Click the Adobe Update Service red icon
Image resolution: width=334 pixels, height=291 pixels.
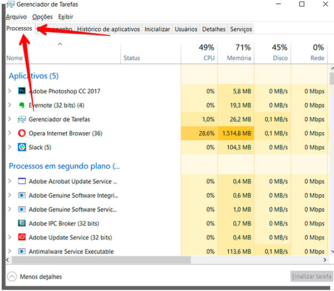[22, 237]
